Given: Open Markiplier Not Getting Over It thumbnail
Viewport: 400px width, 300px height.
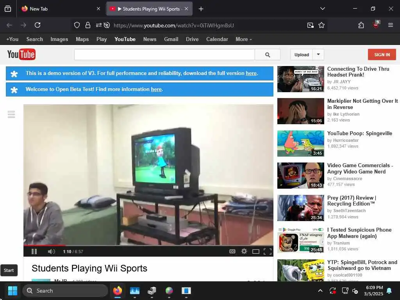Looking at the screenshot, I should point(300,111).
